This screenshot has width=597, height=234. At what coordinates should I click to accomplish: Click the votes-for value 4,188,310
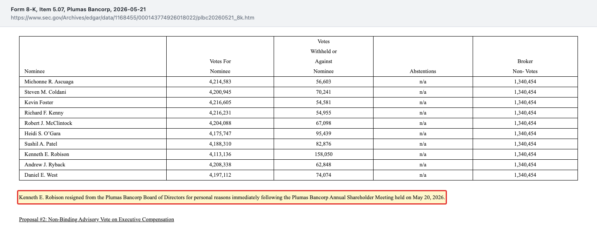[x=220, y=144]
